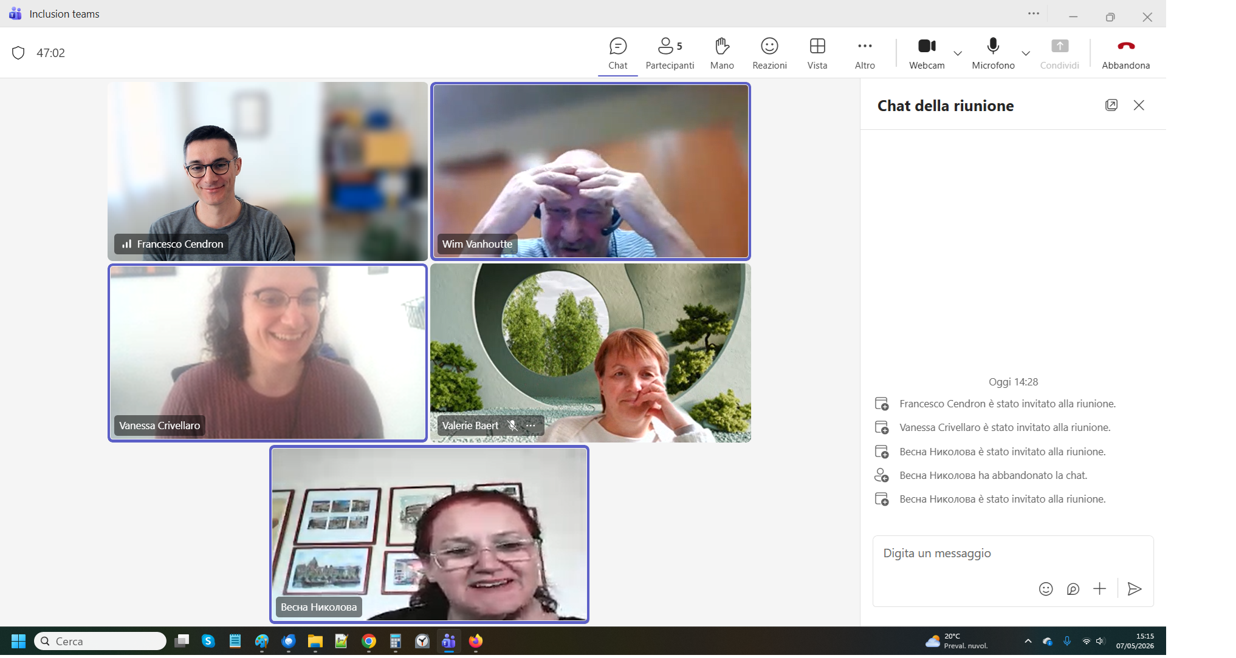This screenshot has width=1236, height=658.
Task: Toggle the Webcam on or off
Action: (927, 53)
